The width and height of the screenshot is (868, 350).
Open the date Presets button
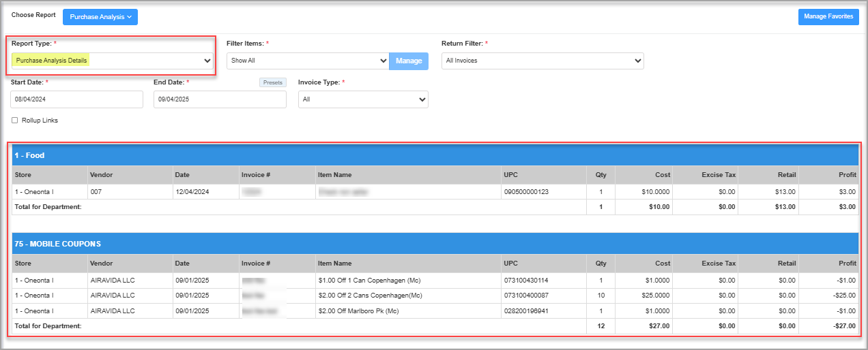click(273, 82)
